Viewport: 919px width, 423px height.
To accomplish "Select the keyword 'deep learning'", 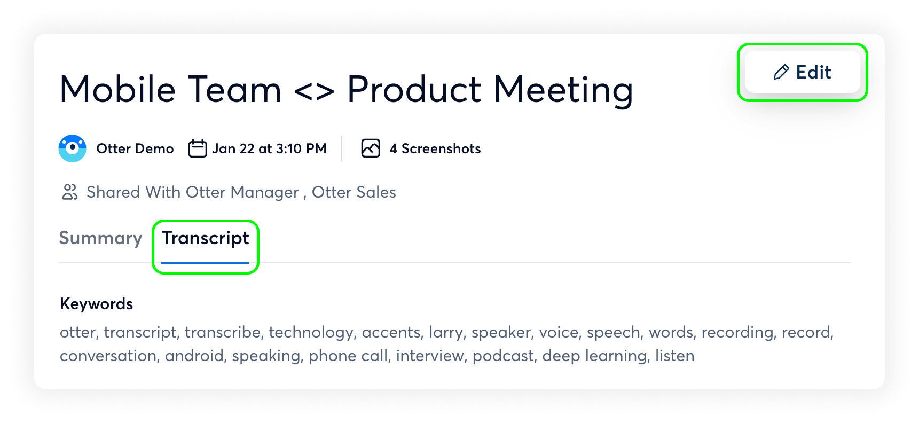I will tap(594, 356).
